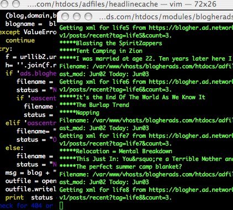Click the 'continue' keyword in vim
Image resolution: width=233 pixels, height=210 pixels.
click(x=20, y=40)
